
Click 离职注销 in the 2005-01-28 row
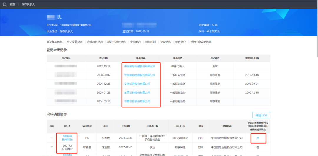pyautogui.click(x=215, y=92)
